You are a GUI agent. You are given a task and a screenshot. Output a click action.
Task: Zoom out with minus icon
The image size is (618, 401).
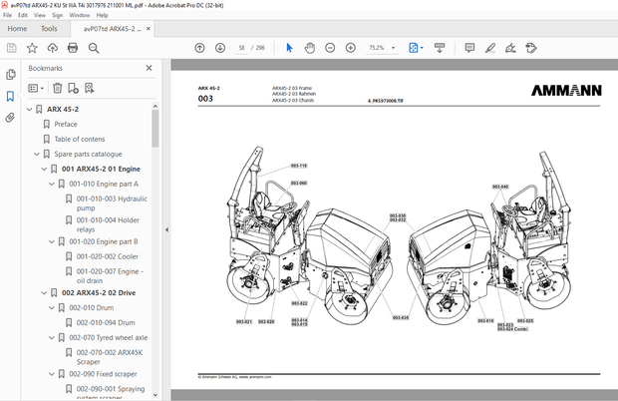pos(330,48)
